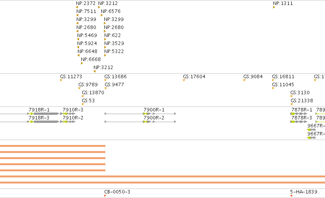Click the grey exon block of 7918R-1
The image size is (325, 198).
[46, 114]
